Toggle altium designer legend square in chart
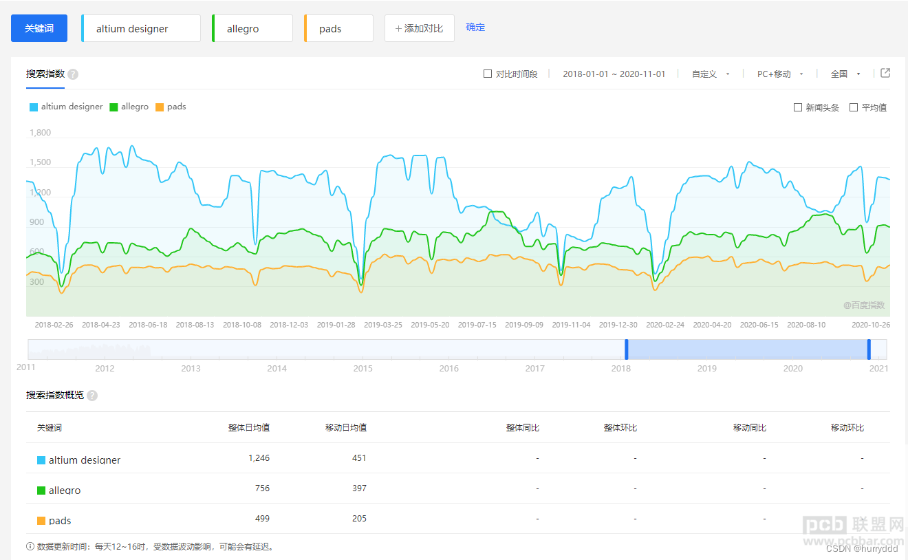The width and height of the screenshot is (908, 560). pyautogui.click(x=34, y=107)
